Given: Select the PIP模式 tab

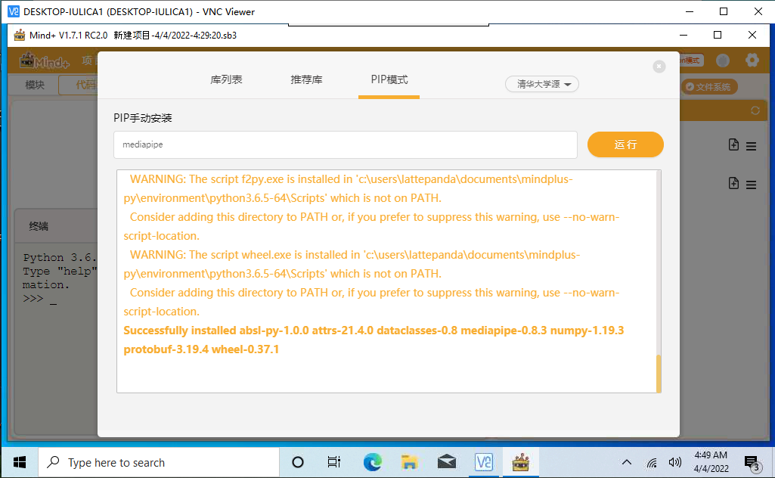Looking at the screenshot, I should tap(389, 79).
